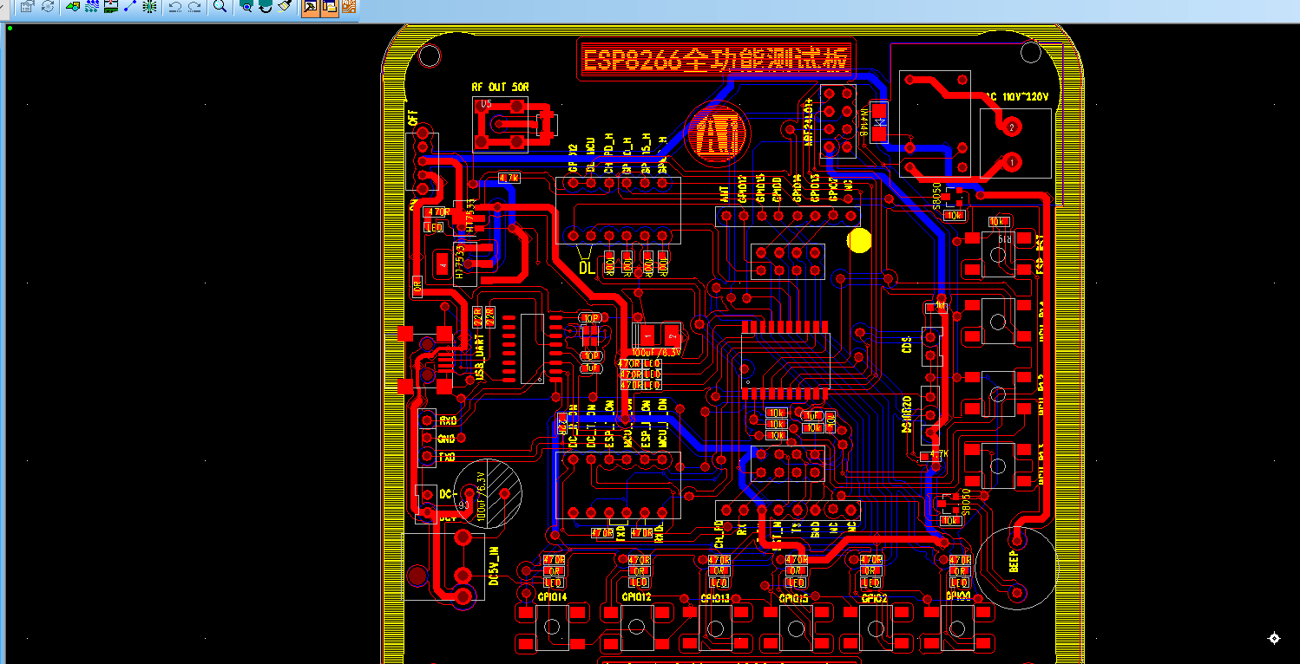Activate the Zoom magnifier tool
The height and width of the screenshot is (664, 1300).
220,6
